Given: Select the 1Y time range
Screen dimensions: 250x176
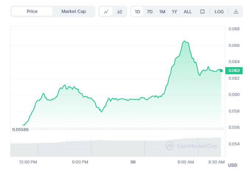Looking at the screenshot, I should coord(174,12).
